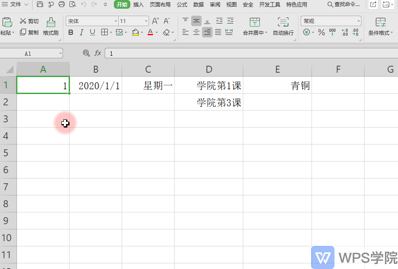
Task: Toggle center horizontal alignment
Action: pyautogui.click(x=196, y=32)
